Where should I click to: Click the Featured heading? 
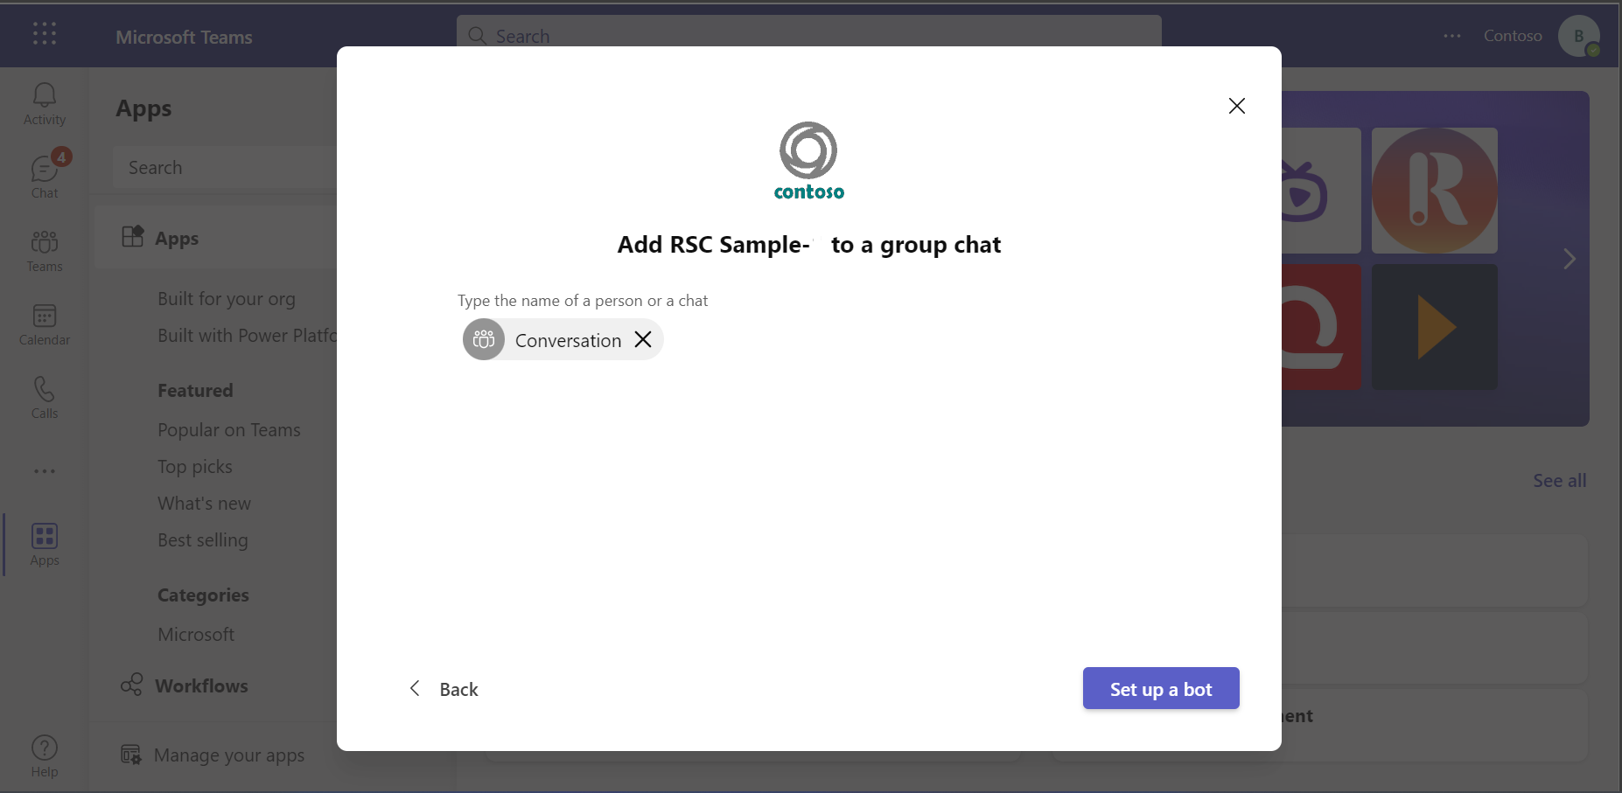point(195,391)
